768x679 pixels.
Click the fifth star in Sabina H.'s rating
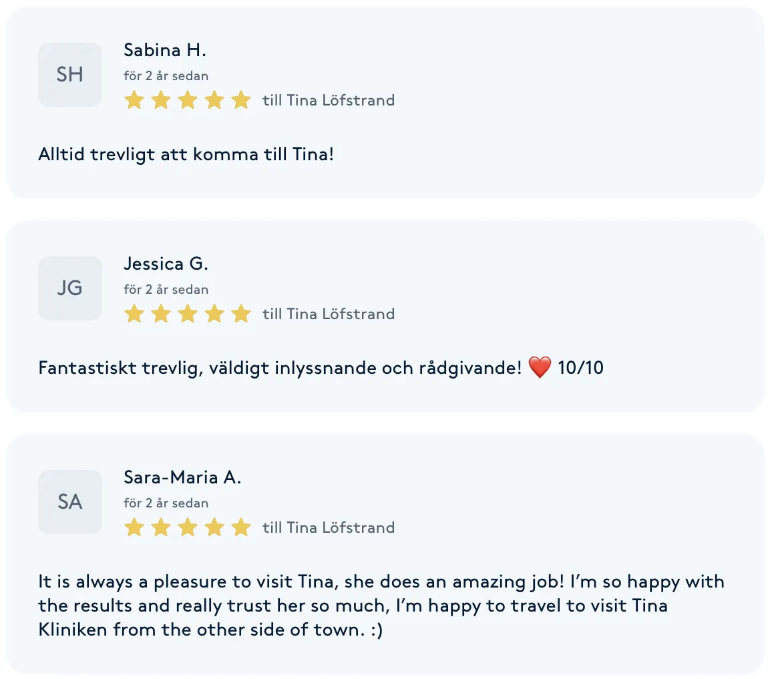click(x=240, y=101)
